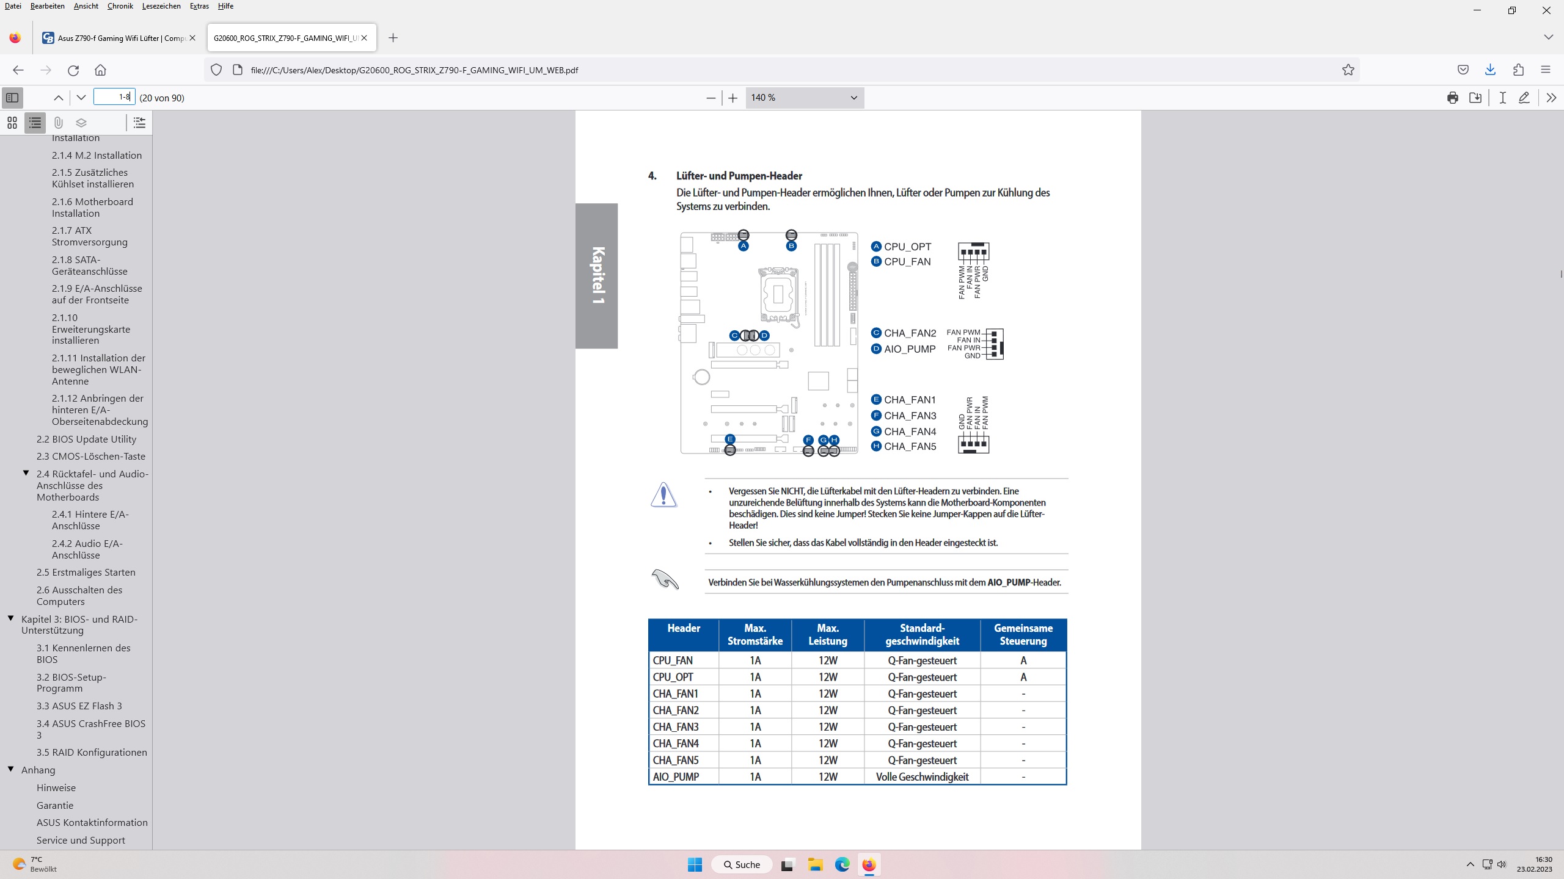Viewport: 1564px width, 879px height.
Task: Open the PDF tools overflow menu
Action: [x=1551, y=98]
